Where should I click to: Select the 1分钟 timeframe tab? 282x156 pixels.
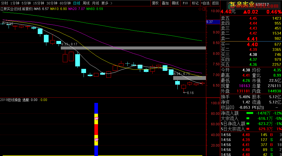15,3
